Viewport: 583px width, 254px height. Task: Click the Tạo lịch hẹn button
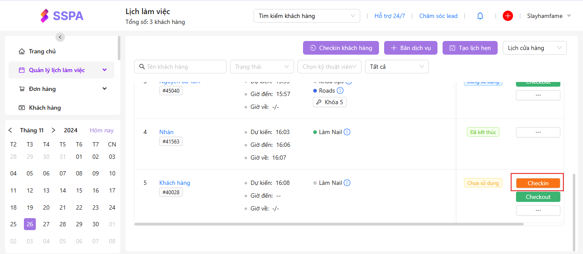click(470, 48)
